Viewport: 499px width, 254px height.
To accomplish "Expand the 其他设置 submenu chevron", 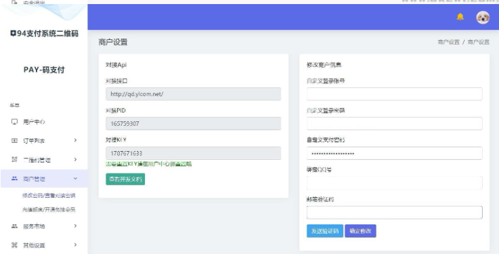I will pyautogui.click(x=75, y=245).
